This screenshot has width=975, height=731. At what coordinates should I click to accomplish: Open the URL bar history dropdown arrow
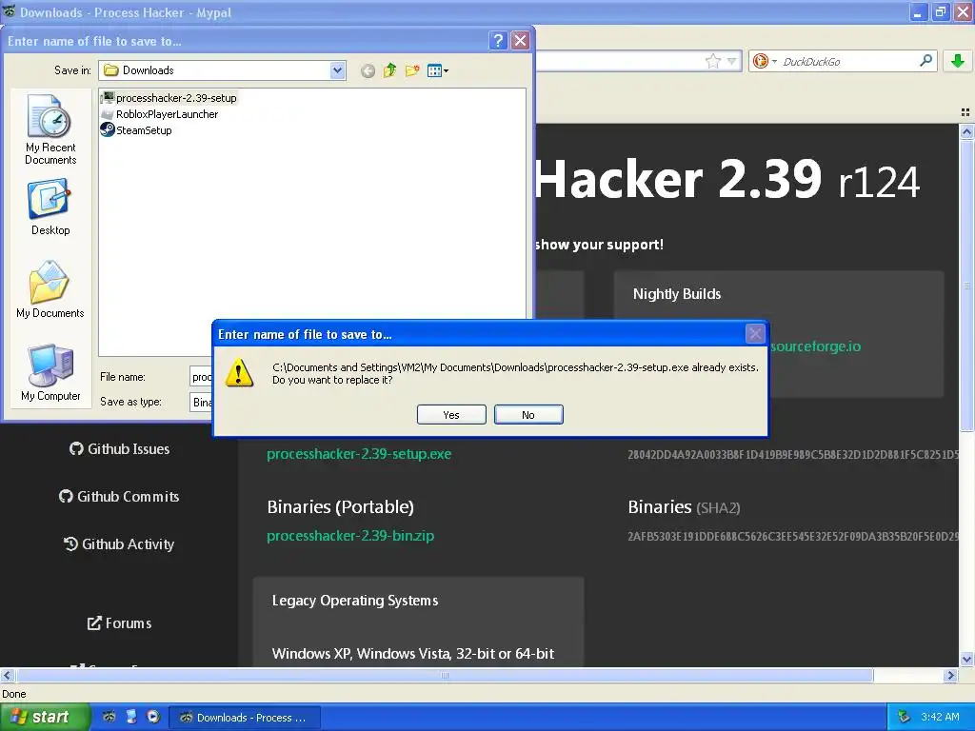(x=732, y=61)
